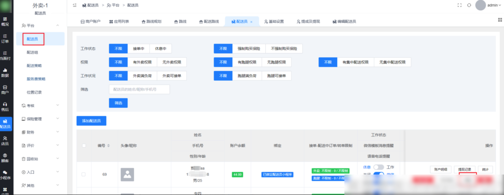The height and width of the screenshot is (195, 504).
Task: Select 接单中 under 工作状态
Action: click(138, 49)
